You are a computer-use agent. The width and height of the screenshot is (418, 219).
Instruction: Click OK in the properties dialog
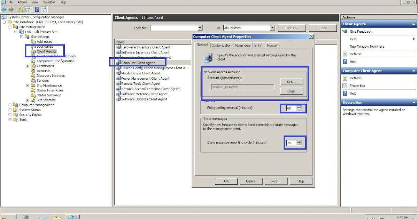226,181
